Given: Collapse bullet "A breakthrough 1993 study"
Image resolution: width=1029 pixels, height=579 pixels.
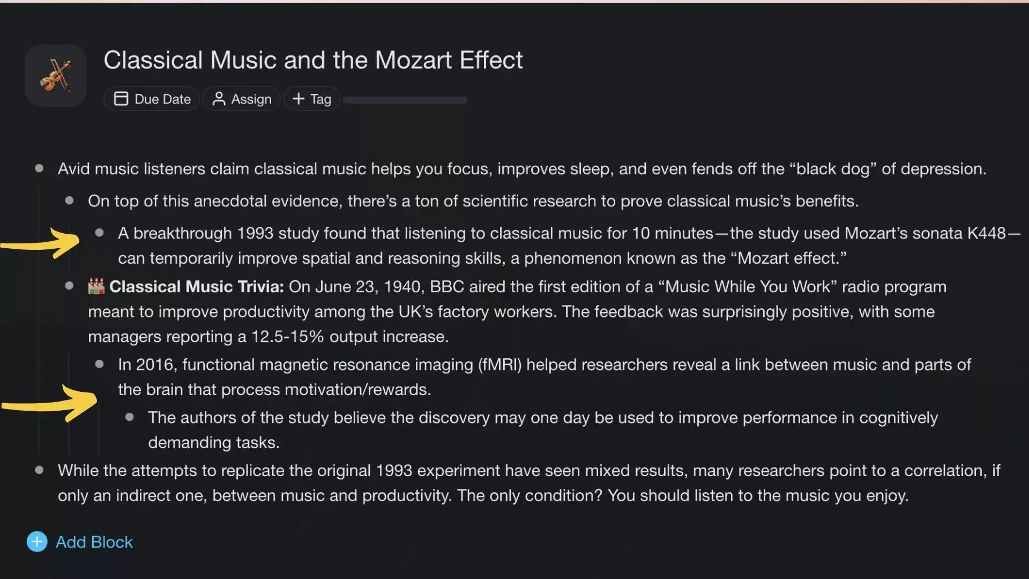Looking at the screenshot, I should coord(99,233).
